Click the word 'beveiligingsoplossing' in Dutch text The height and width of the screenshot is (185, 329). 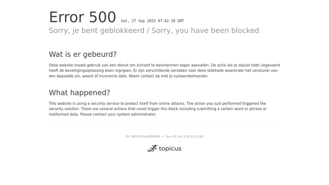[x=84, y=71]
